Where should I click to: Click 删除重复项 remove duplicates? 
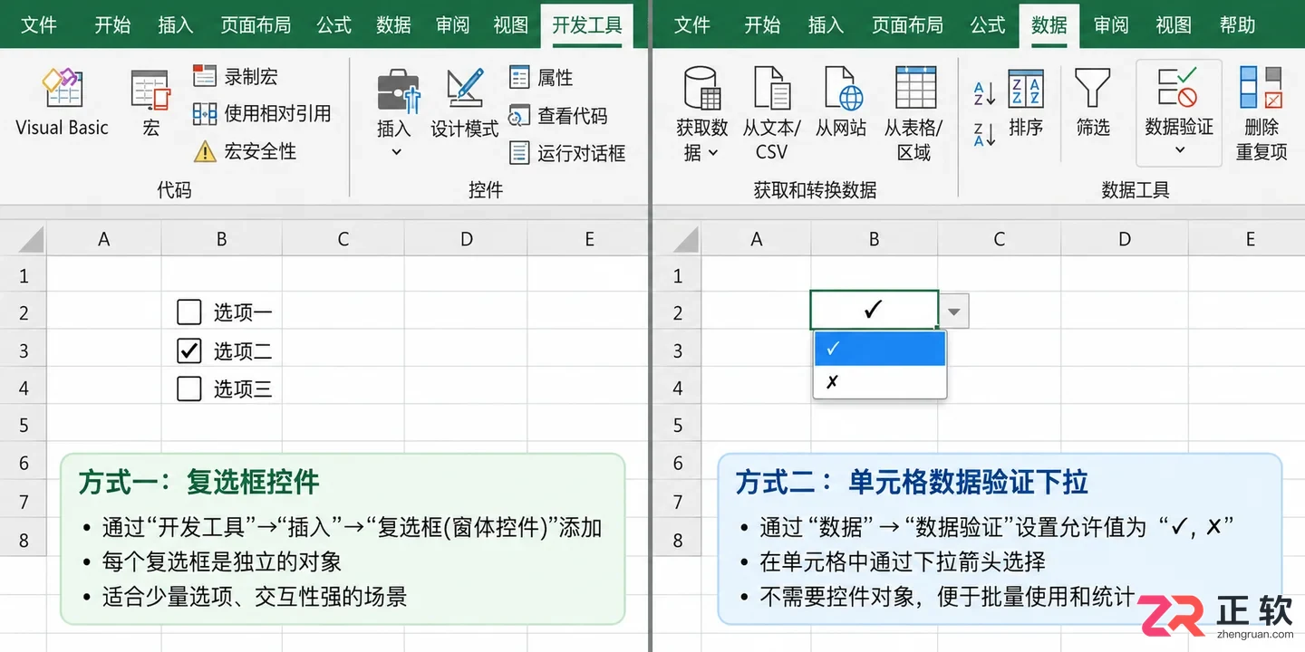pyautogui.click(x=1261, y=113)
